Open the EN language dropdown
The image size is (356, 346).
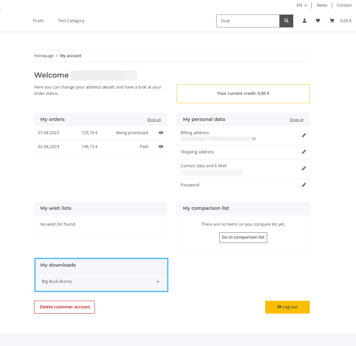pos(301,5)
